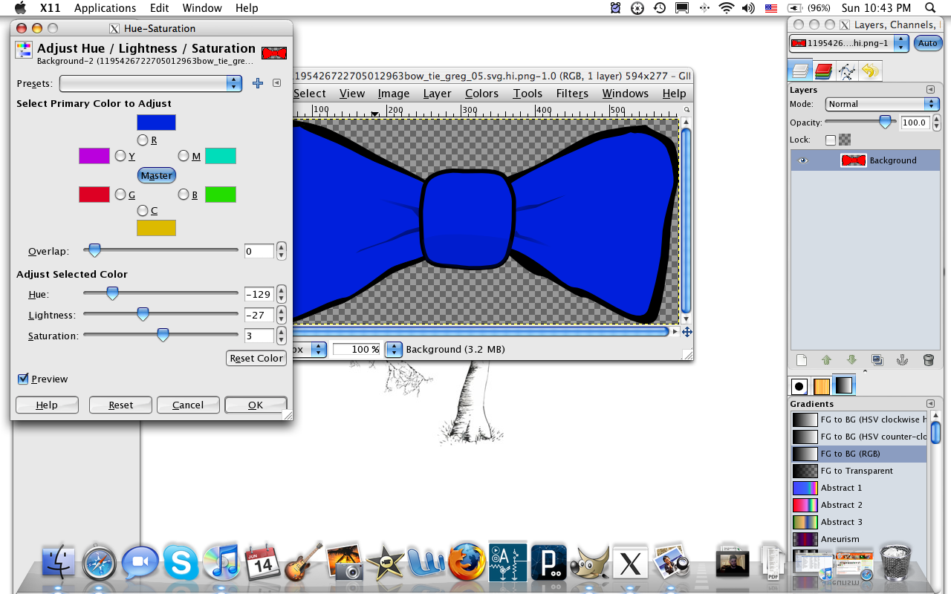
Task: Click the Hue slider handle
Action: click(x=112, y=294)
